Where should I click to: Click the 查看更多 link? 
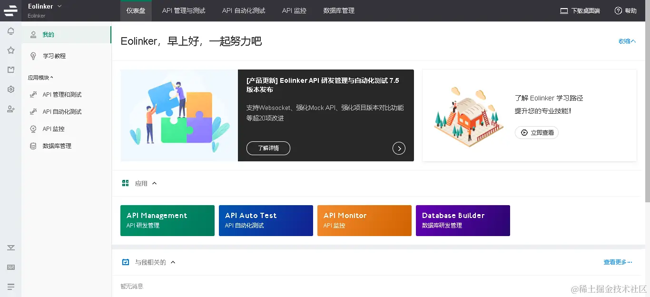coord(618,262)
